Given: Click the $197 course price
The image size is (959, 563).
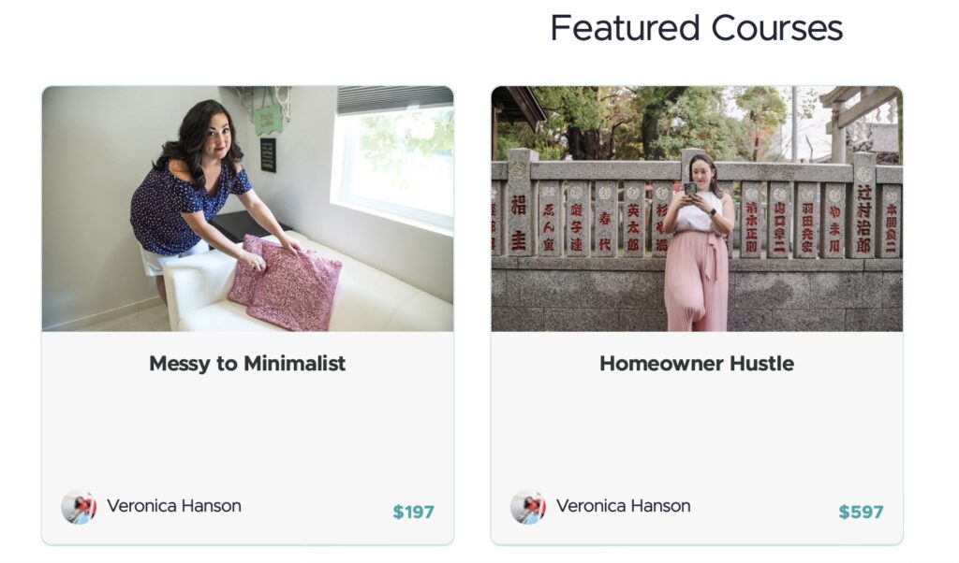Looking at the screenshot, I should coord(413,512).
